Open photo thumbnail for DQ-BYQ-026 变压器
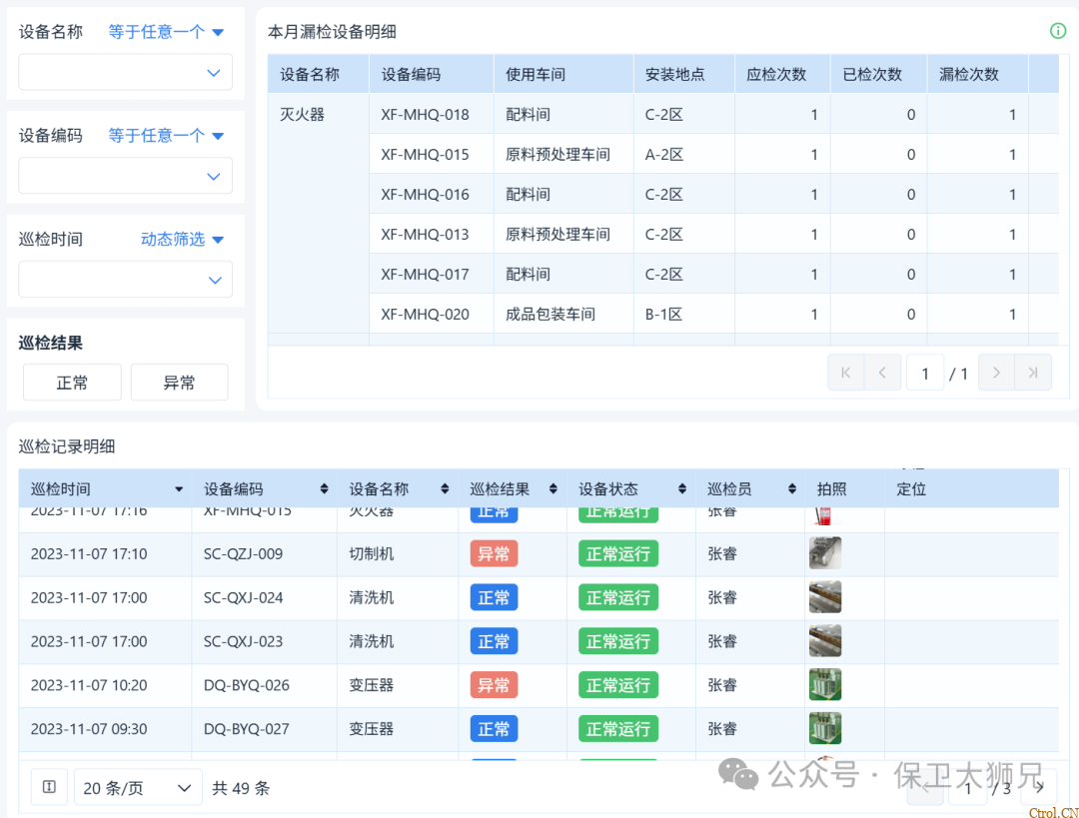The image size is (1079, 818). pos(825,684)
